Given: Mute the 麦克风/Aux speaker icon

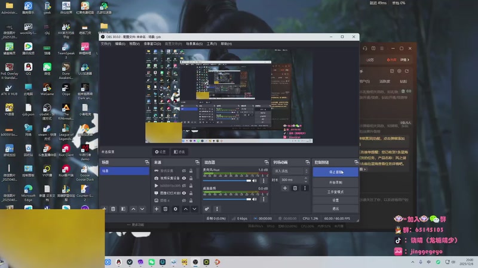Looking at the screenshot, I should pyautogui.click(x=255, y=180).
